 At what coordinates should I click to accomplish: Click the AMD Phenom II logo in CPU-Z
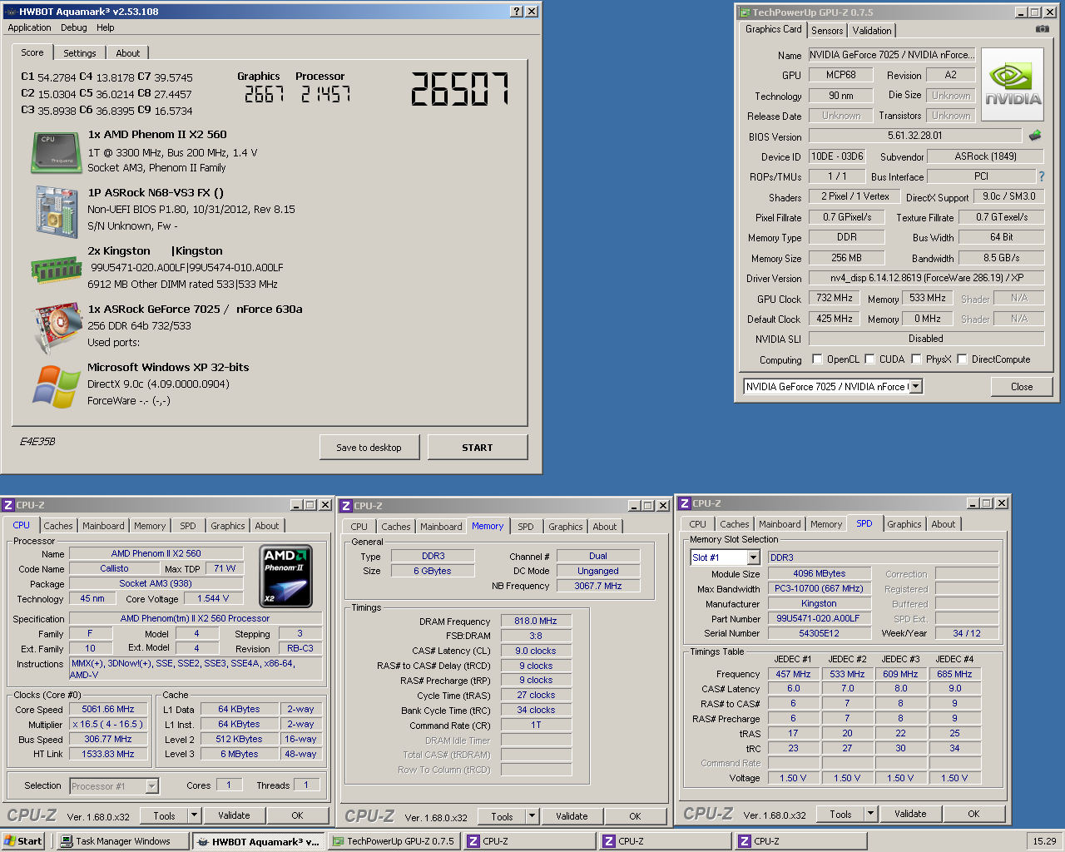coord(286,576)
